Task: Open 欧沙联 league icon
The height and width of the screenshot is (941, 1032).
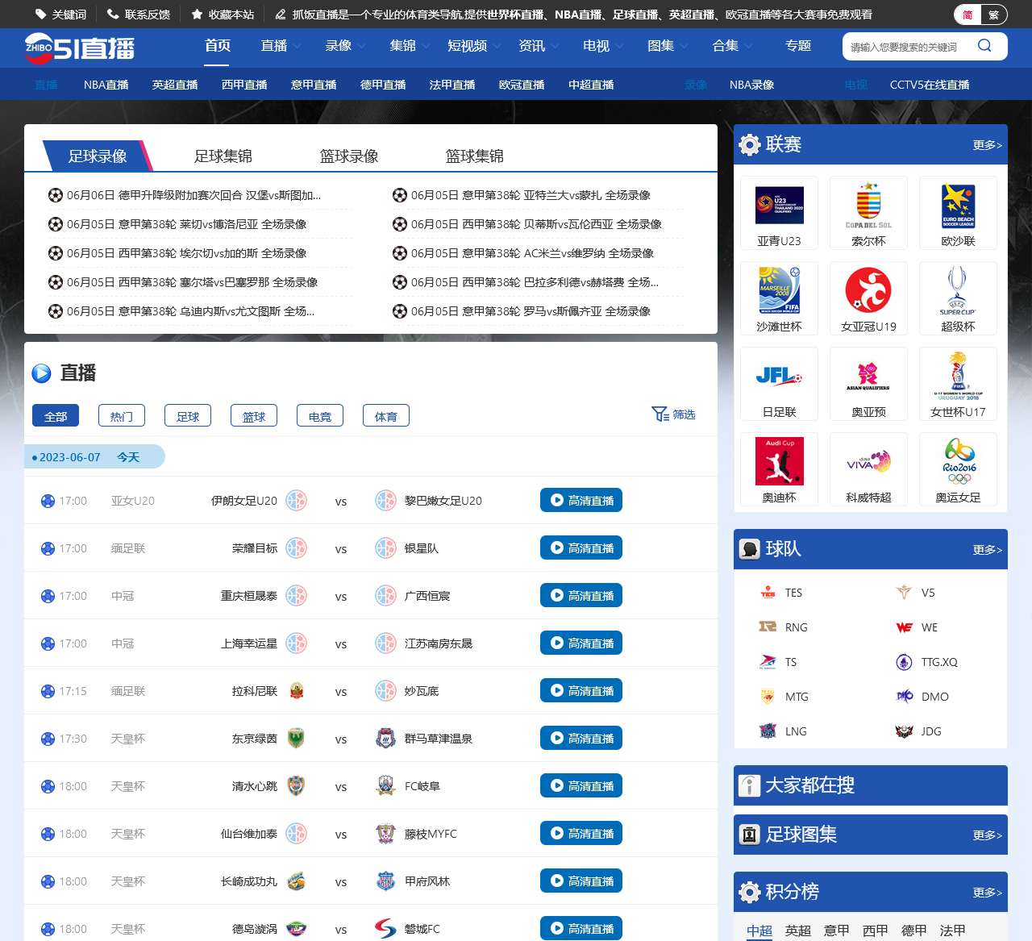Action: click(x=958, y=205)
